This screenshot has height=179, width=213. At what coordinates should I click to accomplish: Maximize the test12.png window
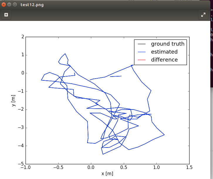point(15,5)
